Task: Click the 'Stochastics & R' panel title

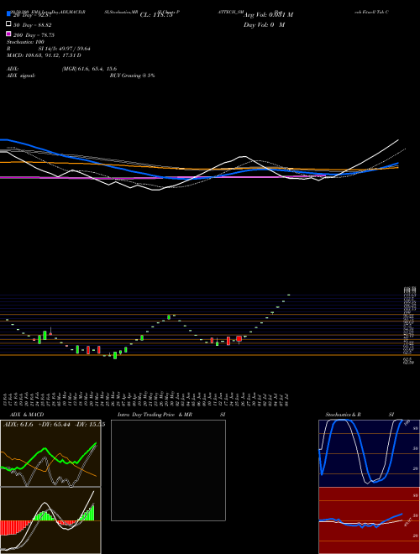Action: click(x=344, y=415)
